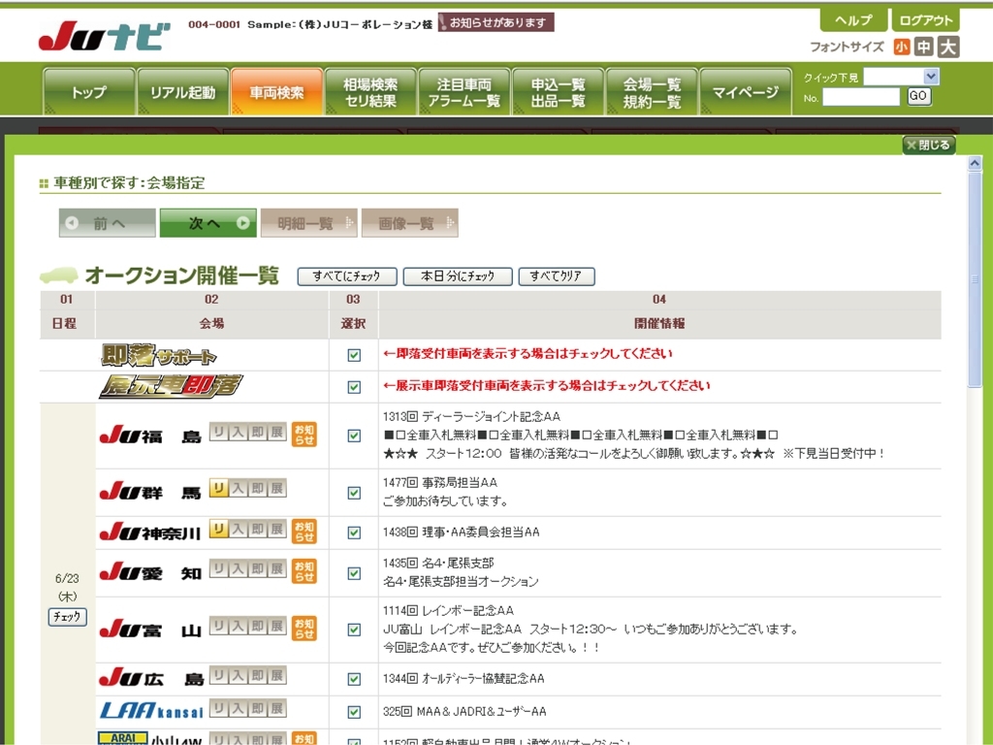This screenshot has width=993, height=745.
Task: Click the チェック button under 6/23
Action: (x=67, y=616)
